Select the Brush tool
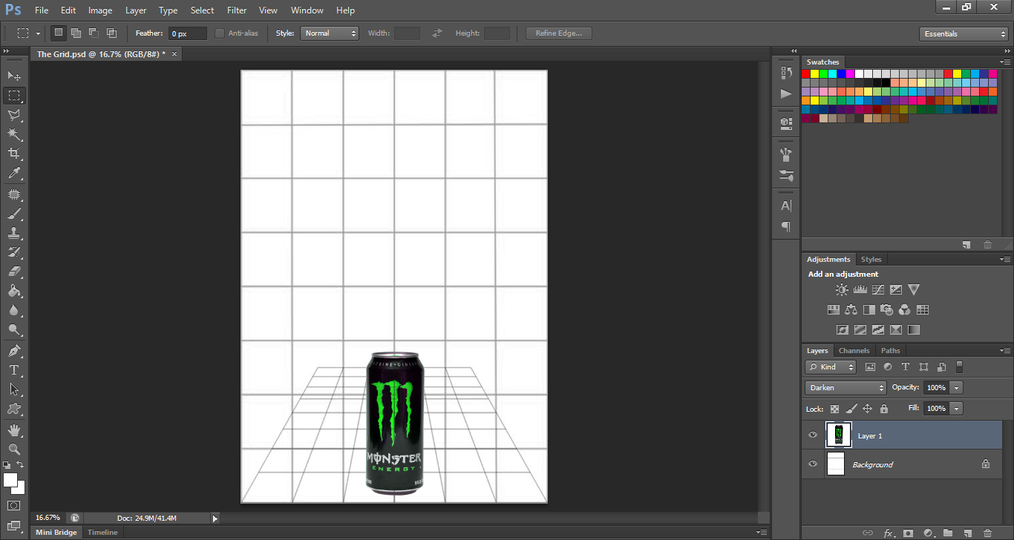The height and width of the screenshot is (540, 1014). point(14,214)
